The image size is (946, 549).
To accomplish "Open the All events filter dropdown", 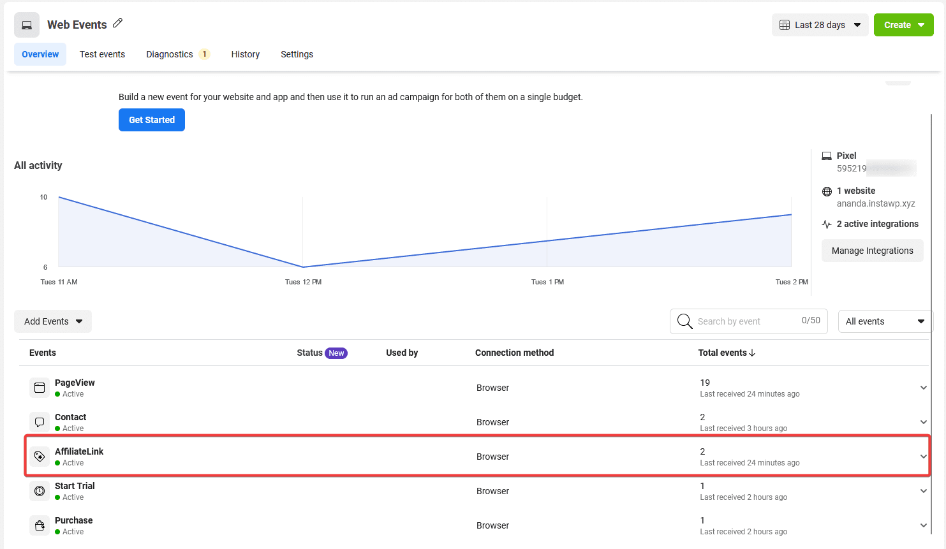I will [884, 321].
